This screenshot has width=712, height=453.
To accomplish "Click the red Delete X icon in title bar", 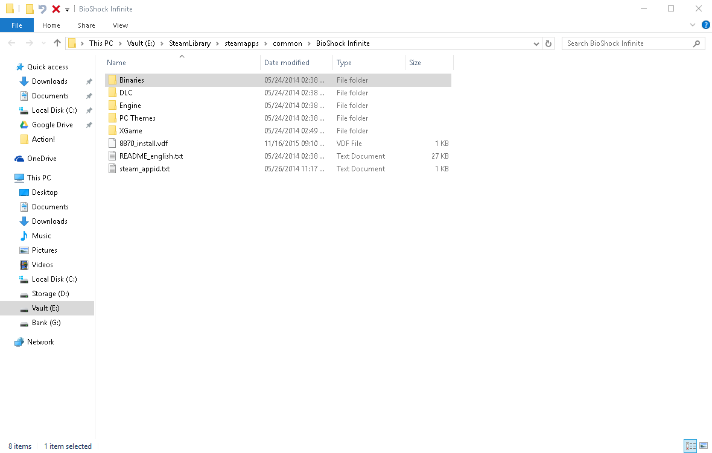I will 56,8.
